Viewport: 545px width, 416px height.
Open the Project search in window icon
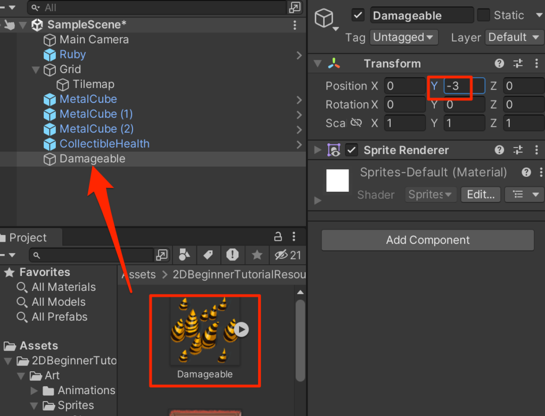coord(162,255)
